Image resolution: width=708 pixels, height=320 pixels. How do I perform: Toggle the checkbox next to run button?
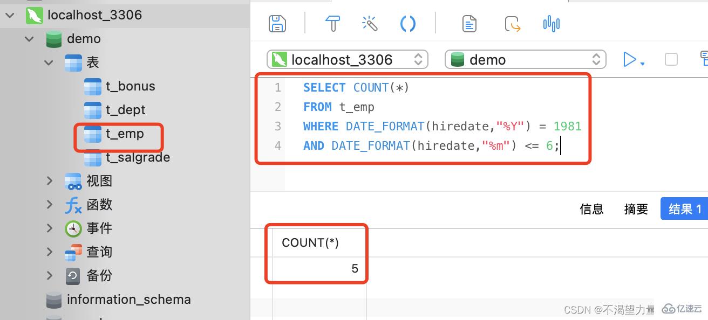671,59
